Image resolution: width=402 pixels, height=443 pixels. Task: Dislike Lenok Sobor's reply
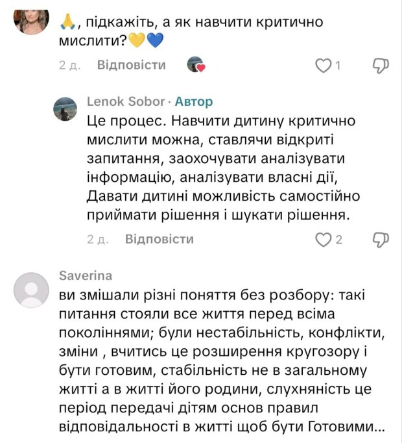pos(381,240)
